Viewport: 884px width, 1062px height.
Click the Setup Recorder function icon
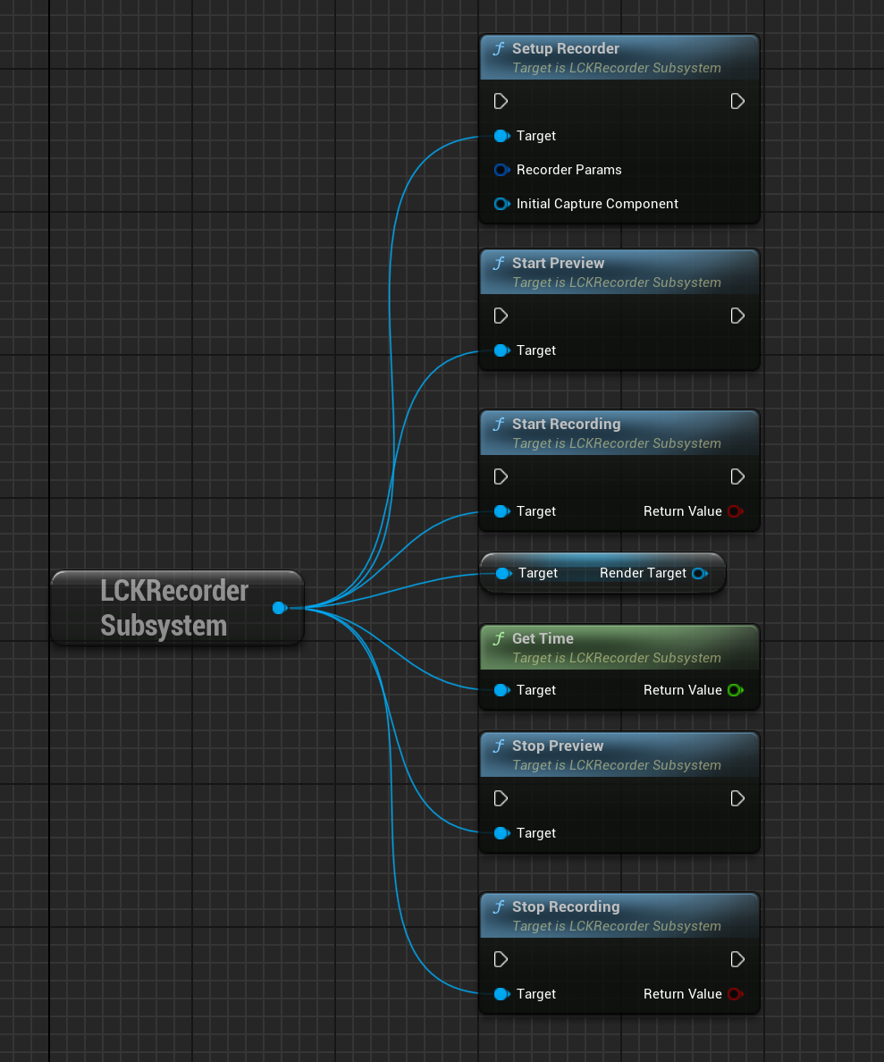pos(499,49)
